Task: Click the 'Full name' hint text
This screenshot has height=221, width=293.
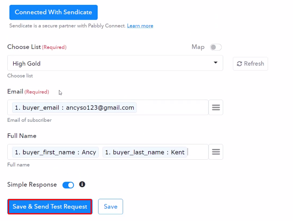Action: [x=19, y=165]
